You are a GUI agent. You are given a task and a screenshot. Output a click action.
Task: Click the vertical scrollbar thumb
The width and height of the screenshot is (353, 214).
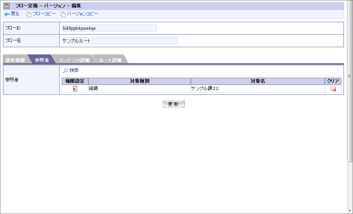tap(350, 81)
